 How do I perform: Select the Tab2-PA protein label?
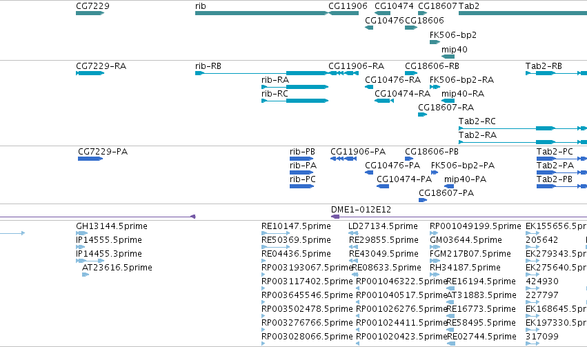pyautogui.click(x=555, y=166)
